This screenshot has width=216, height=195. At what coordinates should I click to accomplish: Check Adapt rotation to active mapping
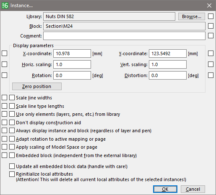click(x=12, y=139)
